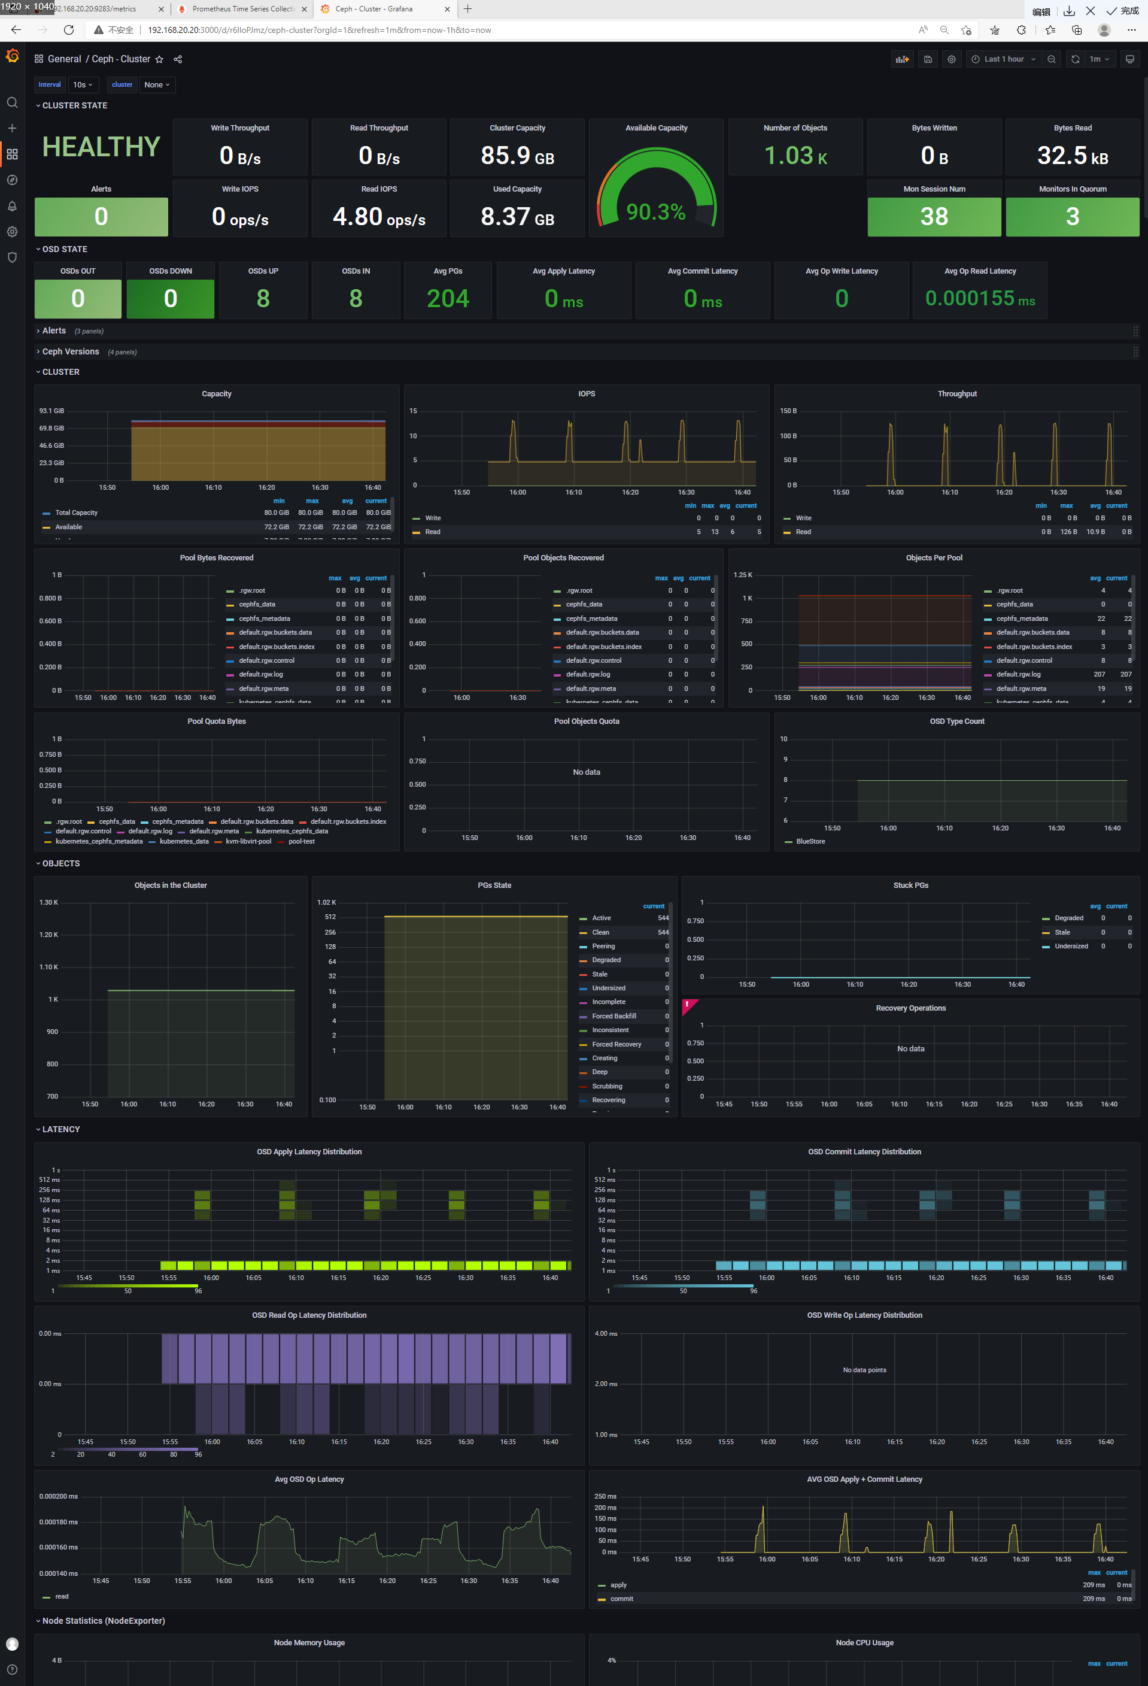Open the user avatar in sidebar bottom
This screenshot has height=1686, width=1148.
pos(13,1644)
